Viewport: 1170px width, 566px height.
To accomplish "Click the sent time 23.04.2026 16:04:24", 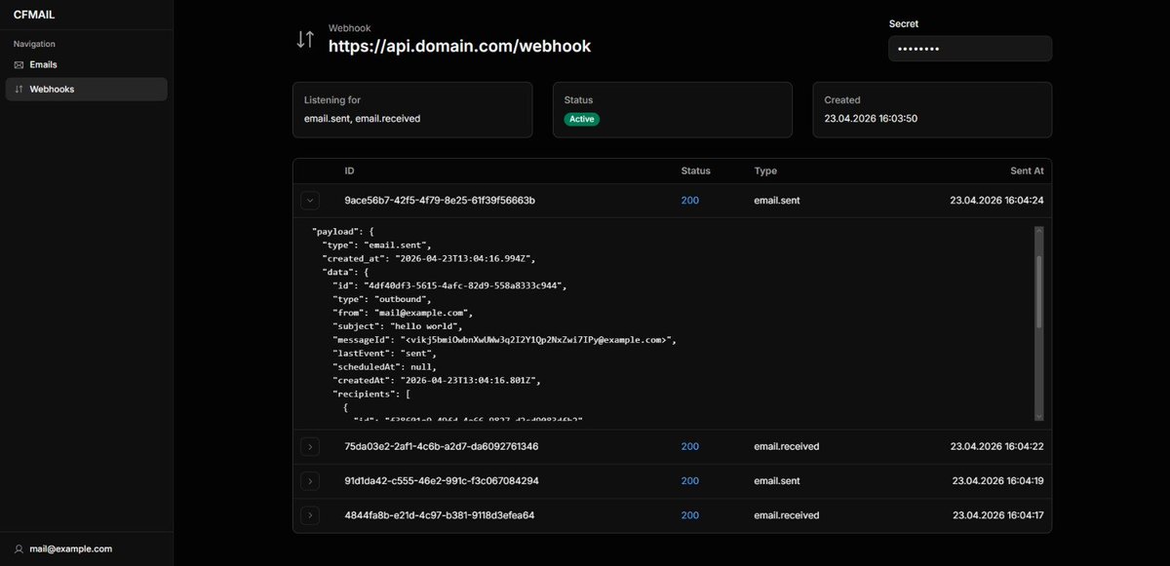I will 997,201.
